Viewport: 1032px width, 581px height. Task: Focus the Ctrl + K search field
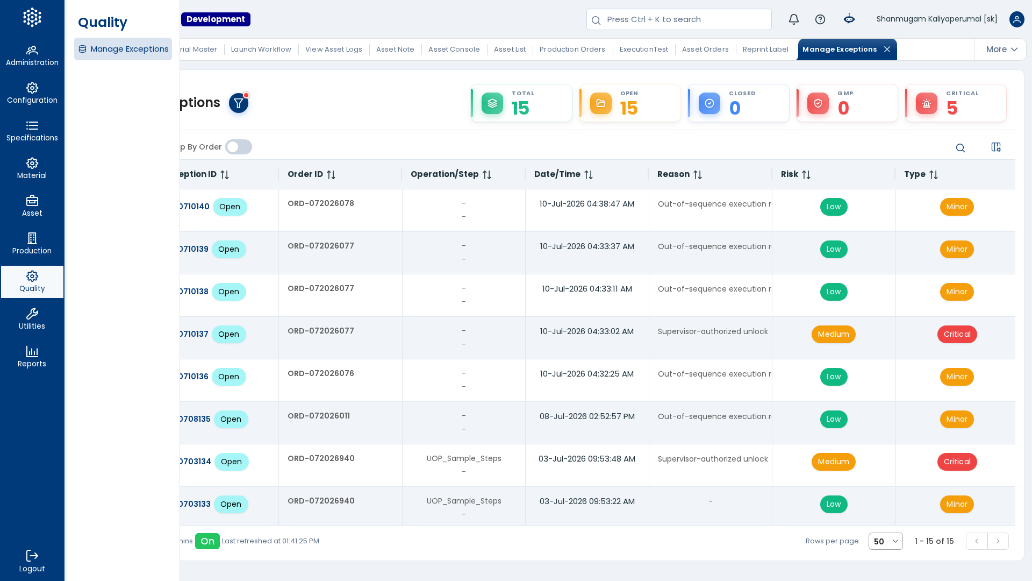[x=679, y=19]
